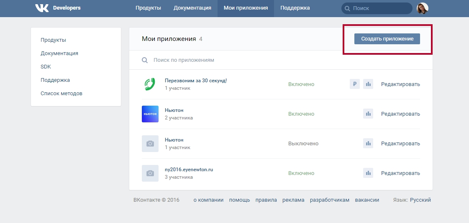
Task: Open the вакансии footer link
Action: (x=367, y=200)
